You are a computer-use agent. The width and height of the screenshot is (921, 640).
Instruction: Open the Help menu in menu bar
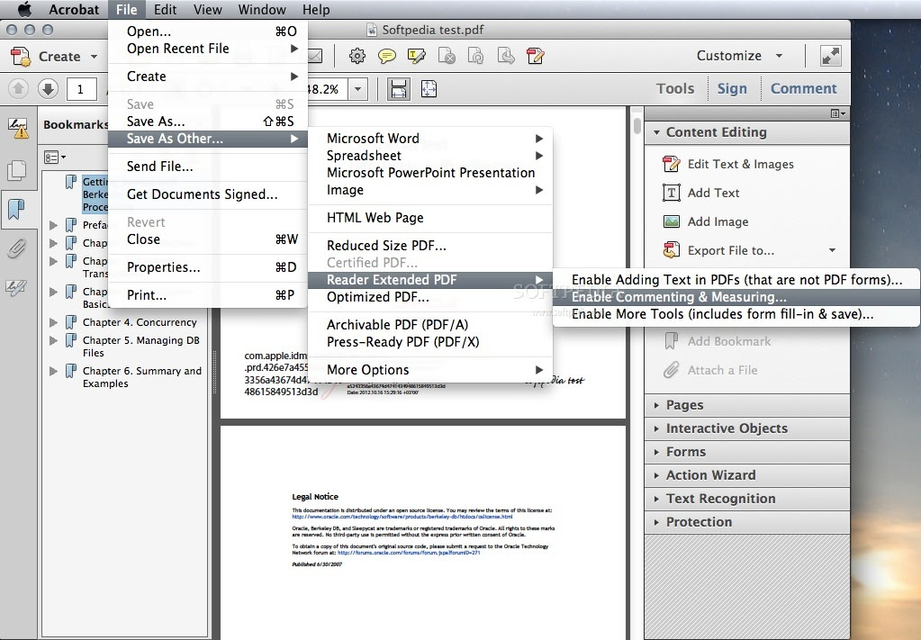coord(316,9)
